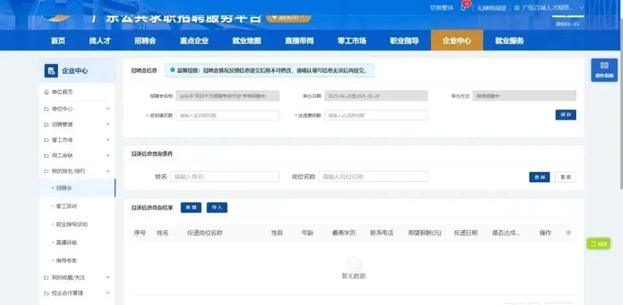Expand the 用工余缺 sidebar menu chevron

point(108,156)
